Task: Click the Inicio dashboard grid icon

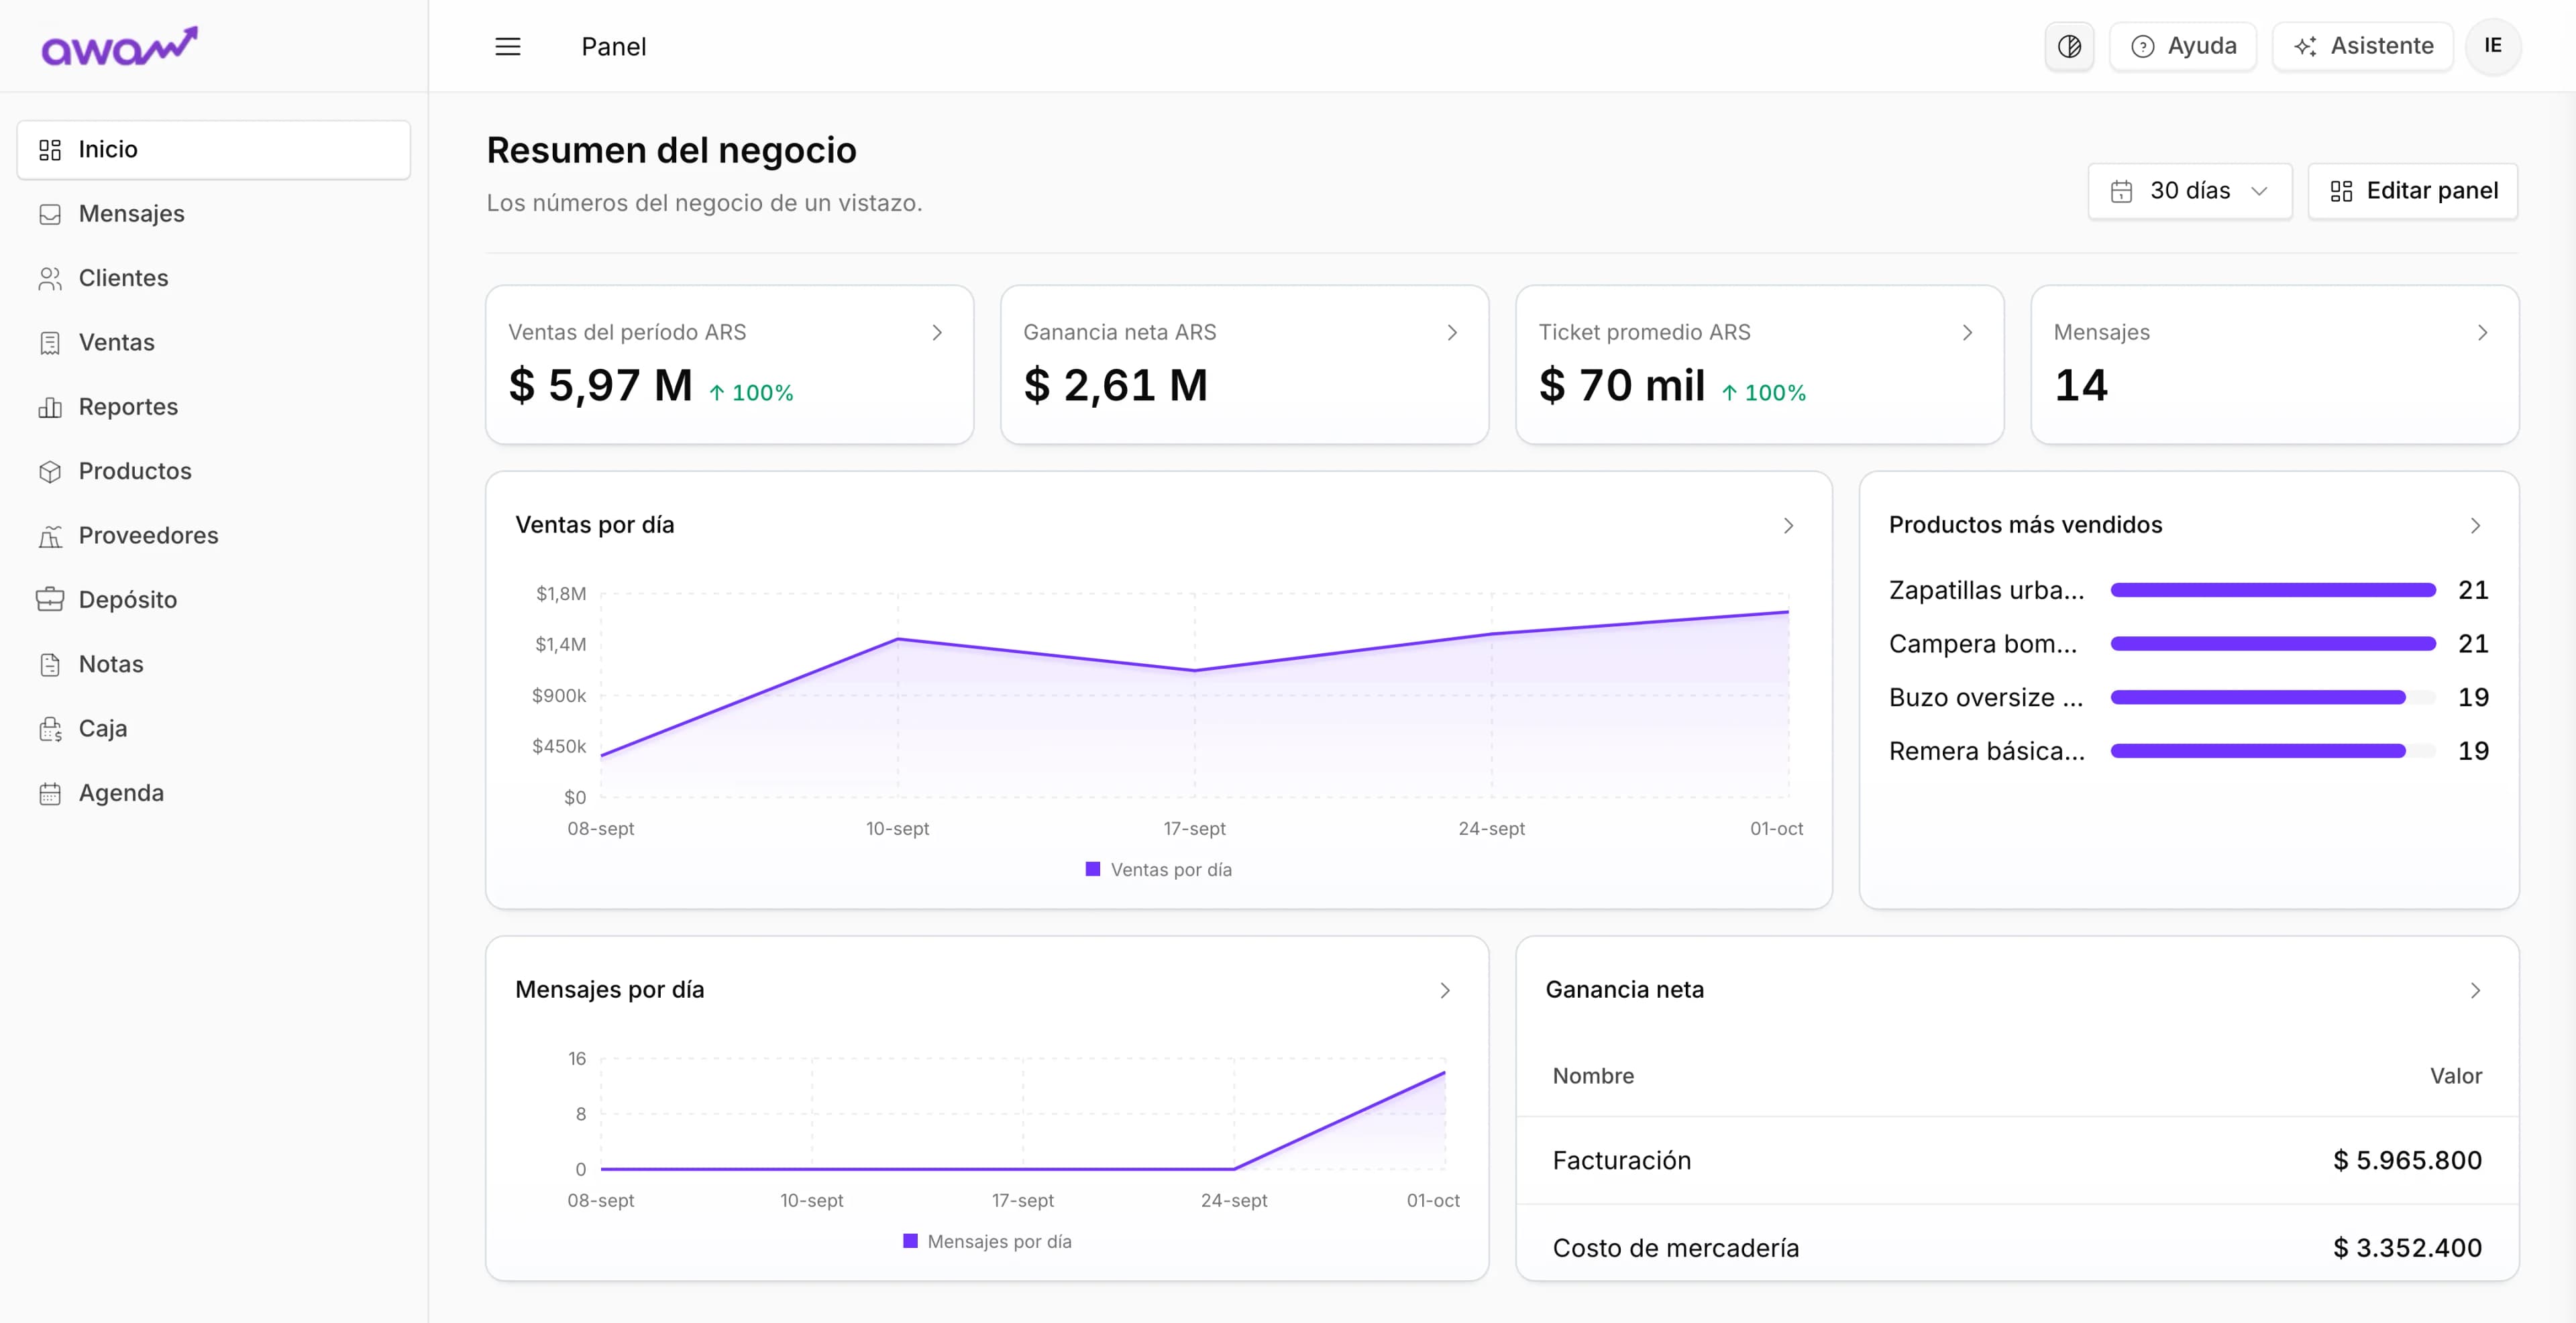Action: 50,150
